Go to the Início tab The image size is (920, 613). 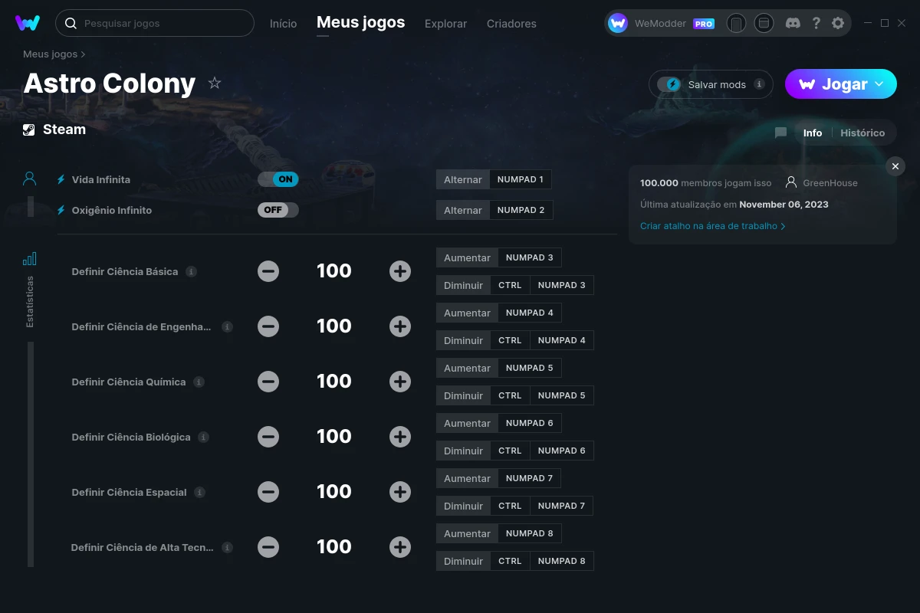(x=283, y=24)
